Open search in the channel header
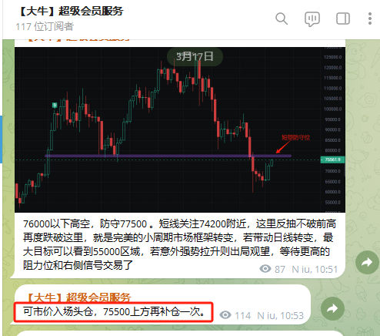This screenshot has width=380, height=336. 282,18
